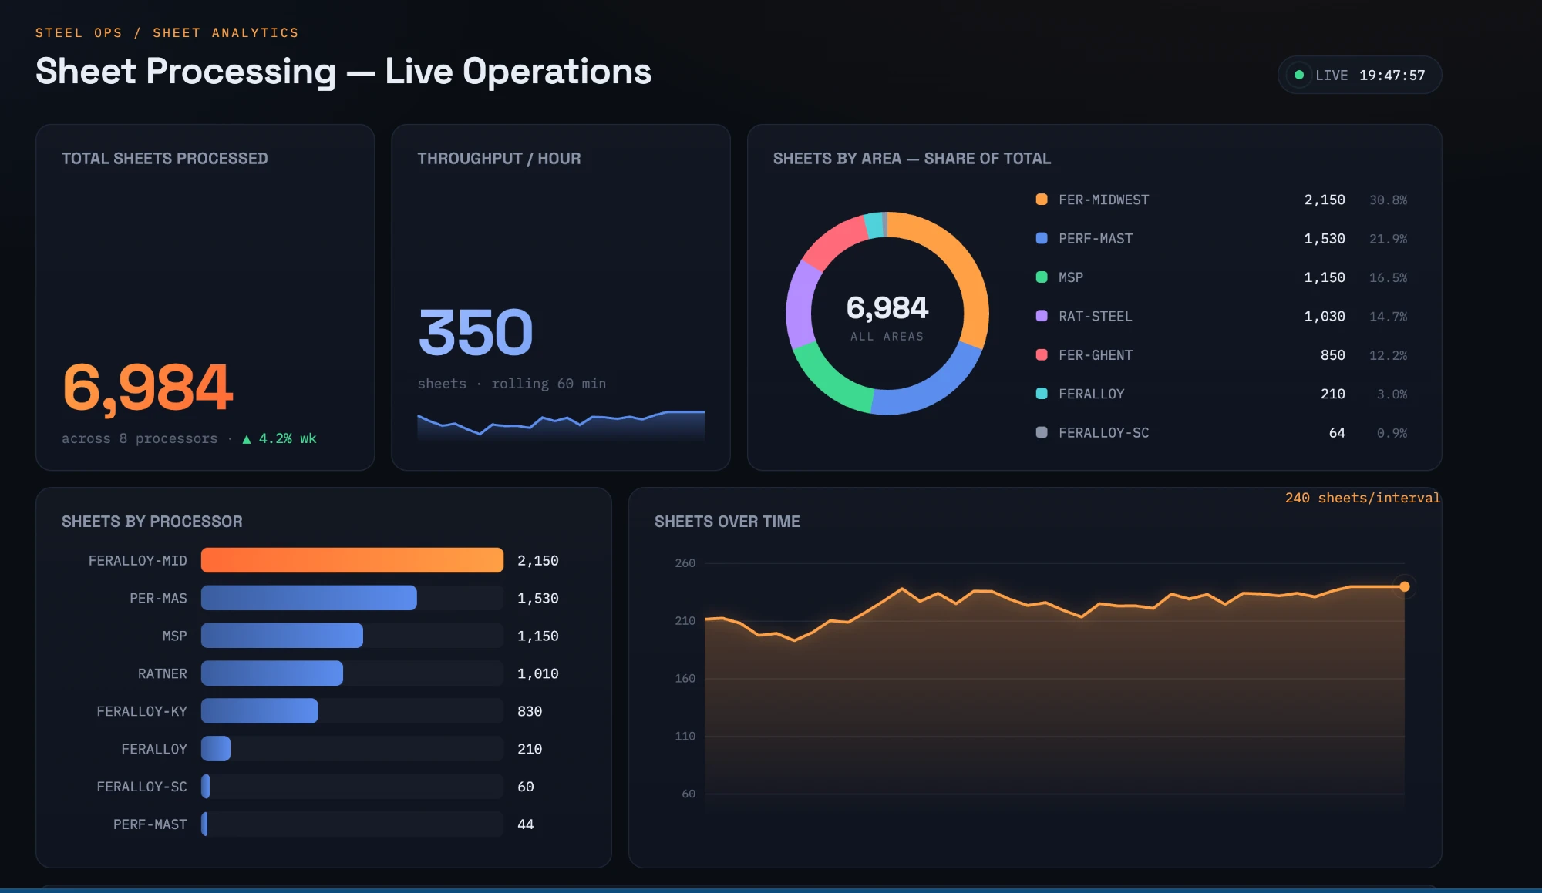1542x893 pixels.
Task: Click the FERALLOY-KY value 830
Action: click(x=530, y=711)
